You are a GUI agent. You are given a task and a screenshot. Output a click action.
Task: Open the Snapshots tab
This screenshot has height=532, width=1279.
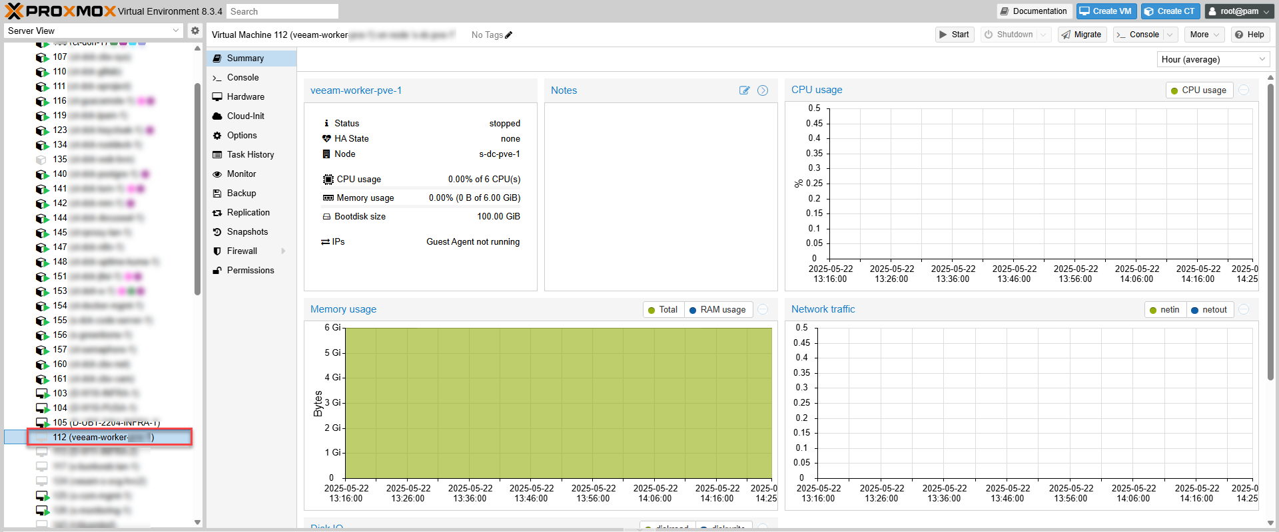click(x=251, y=232)
